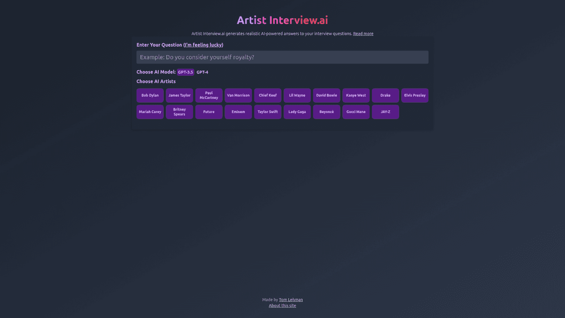
Task: Choose Britney Spears artist button
Action: click(x=179, y=112)
